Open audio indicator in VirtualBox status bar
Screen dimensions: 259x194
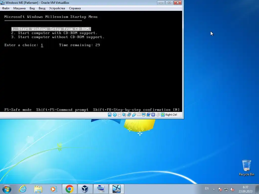pyautogui.click(x=124, y=115)
